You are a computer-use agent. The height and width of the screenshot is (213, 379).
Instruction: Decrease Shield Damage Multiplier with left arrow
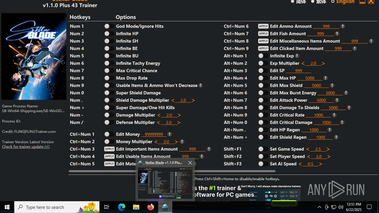click(173, 100)
